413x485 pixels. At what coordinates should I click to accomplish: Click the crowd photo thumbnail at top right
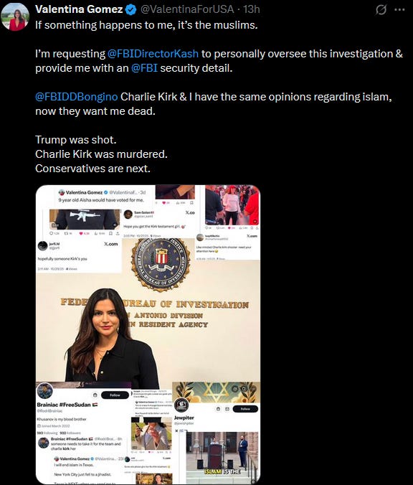coord(232,204)
